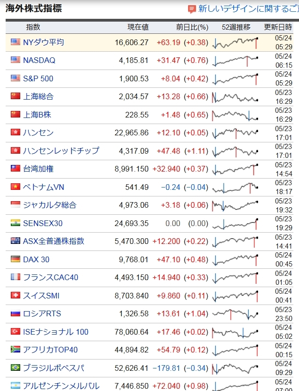Click the Swiss flag beside スイスSMI
The height and width of the screenshot is (391, 299).
click(x=16, y=296)
